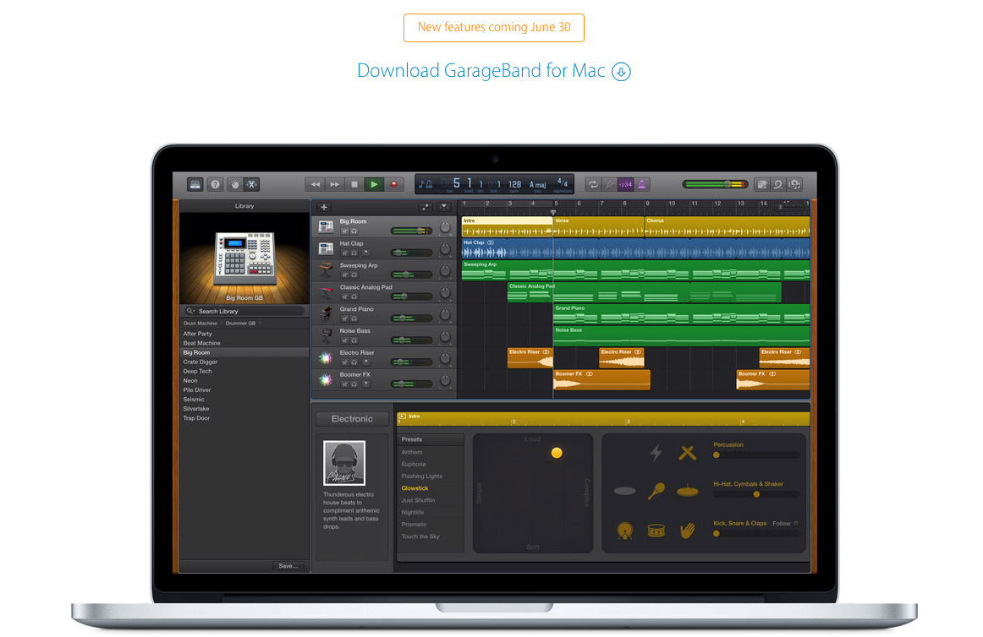Select the Electro Riser track icon
Screen dimensions: 983x637
coord(326,357)
